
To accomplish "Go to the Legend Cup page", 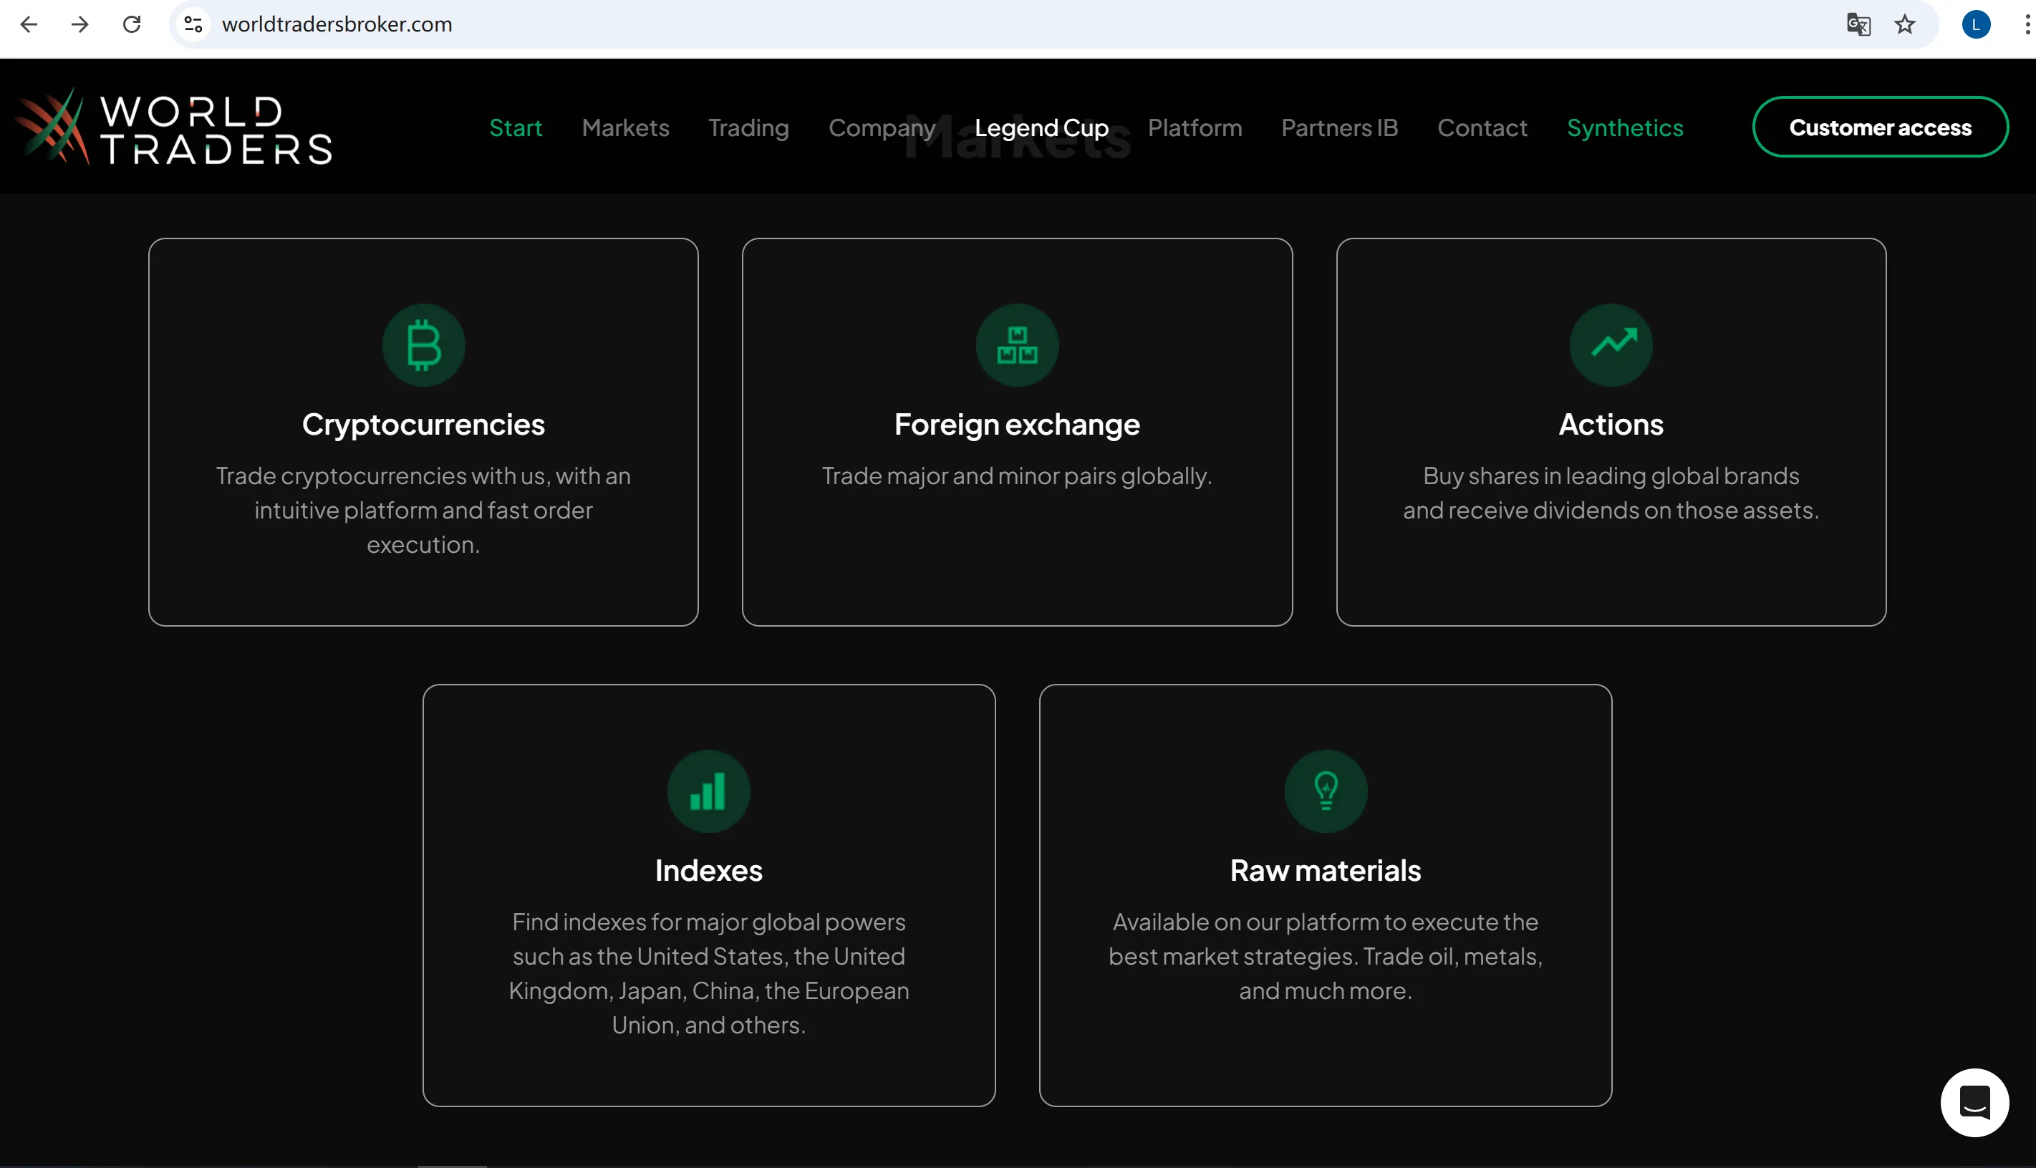I will 1041,127.
